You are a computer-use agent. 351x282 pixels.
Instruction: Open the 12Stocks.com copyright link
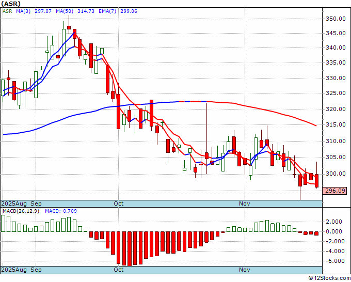[x=329, y=278]
